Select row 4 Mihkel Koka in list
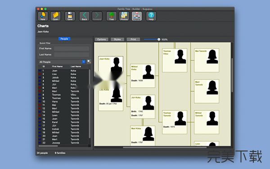This screenshot has width=270, height=169. point(63,81)
